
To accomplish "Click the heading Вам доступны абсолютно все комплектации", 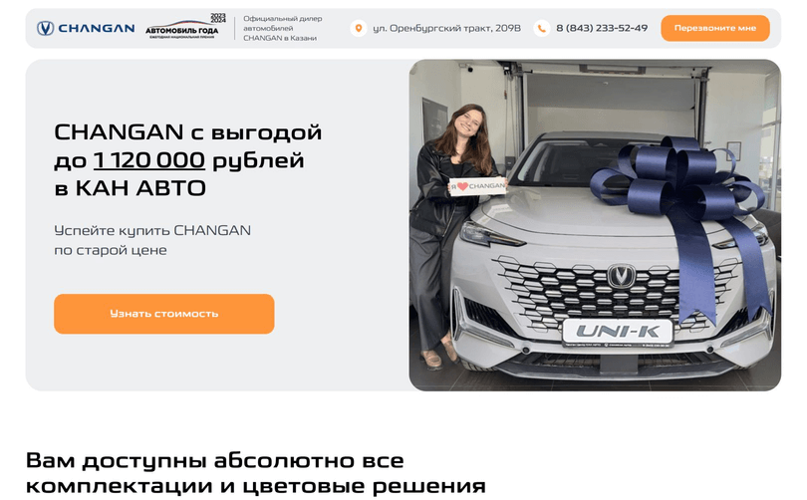I will pyautogui.click(x=256, y=473).
